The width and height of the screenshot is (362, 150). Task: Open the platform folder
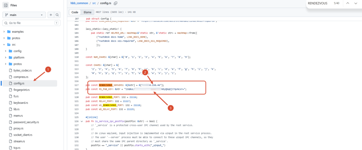19,57
